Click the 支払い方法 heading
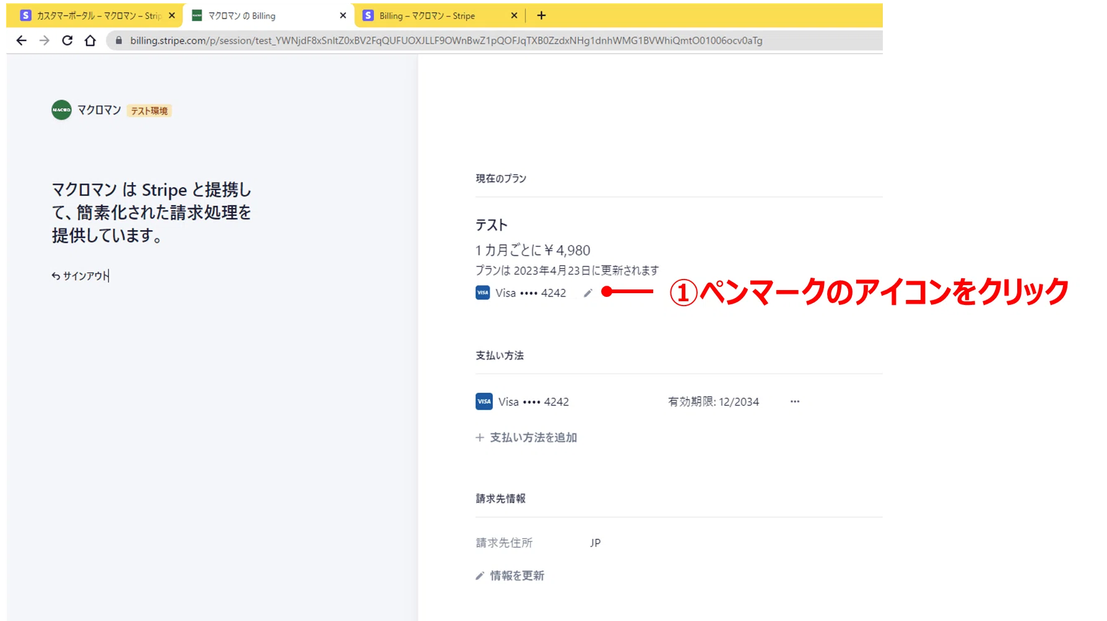Image resolution: width=1107 pixels, height=621 pixels. click(500, 356)
